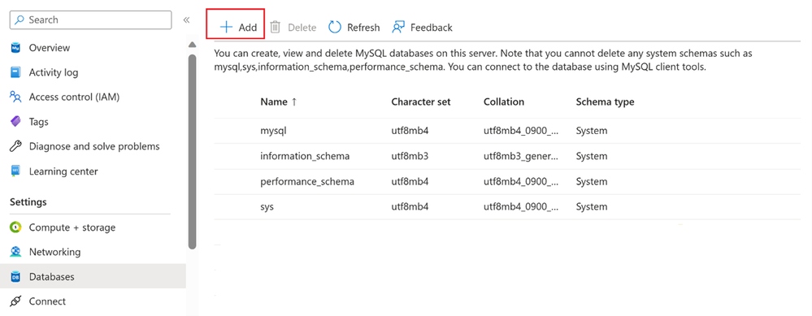Image resolution: width=812 pixels, height=316 pixels.
Task: Click the Feedback person icon
Action: 397,28
